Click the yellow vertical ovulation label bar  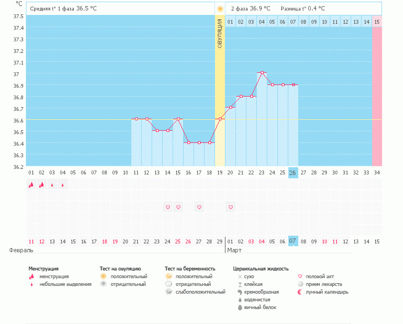(220, 33)
